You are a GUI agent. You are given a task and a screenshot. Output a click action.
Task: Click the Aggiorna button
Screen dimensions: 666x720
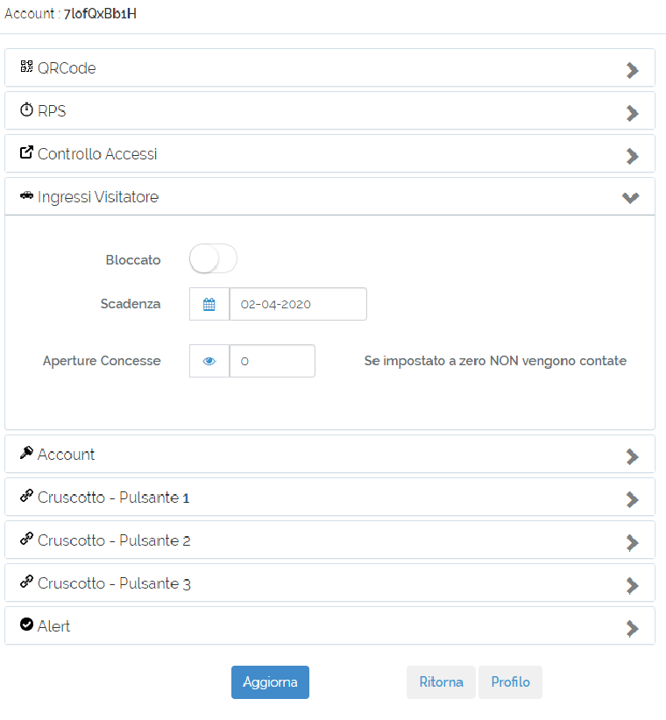point(270,682)
